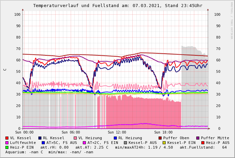Click the red VL Kessel legend swatch
Screen dimensions: 235x158
point(7,138)
